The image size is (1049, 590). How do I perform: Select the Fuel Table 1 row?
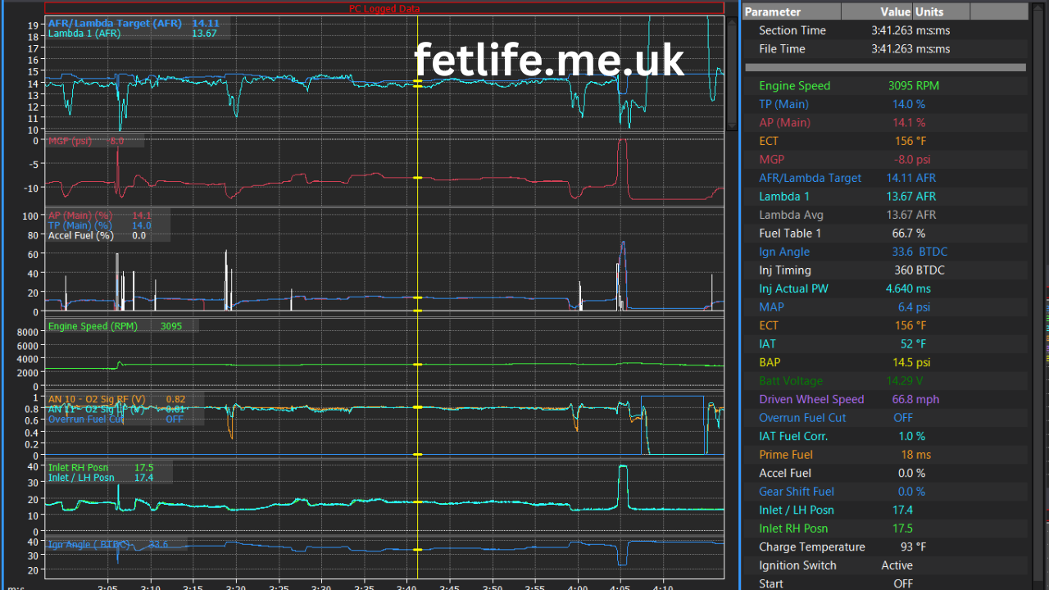pyautogui.click(x=885, y=234)
